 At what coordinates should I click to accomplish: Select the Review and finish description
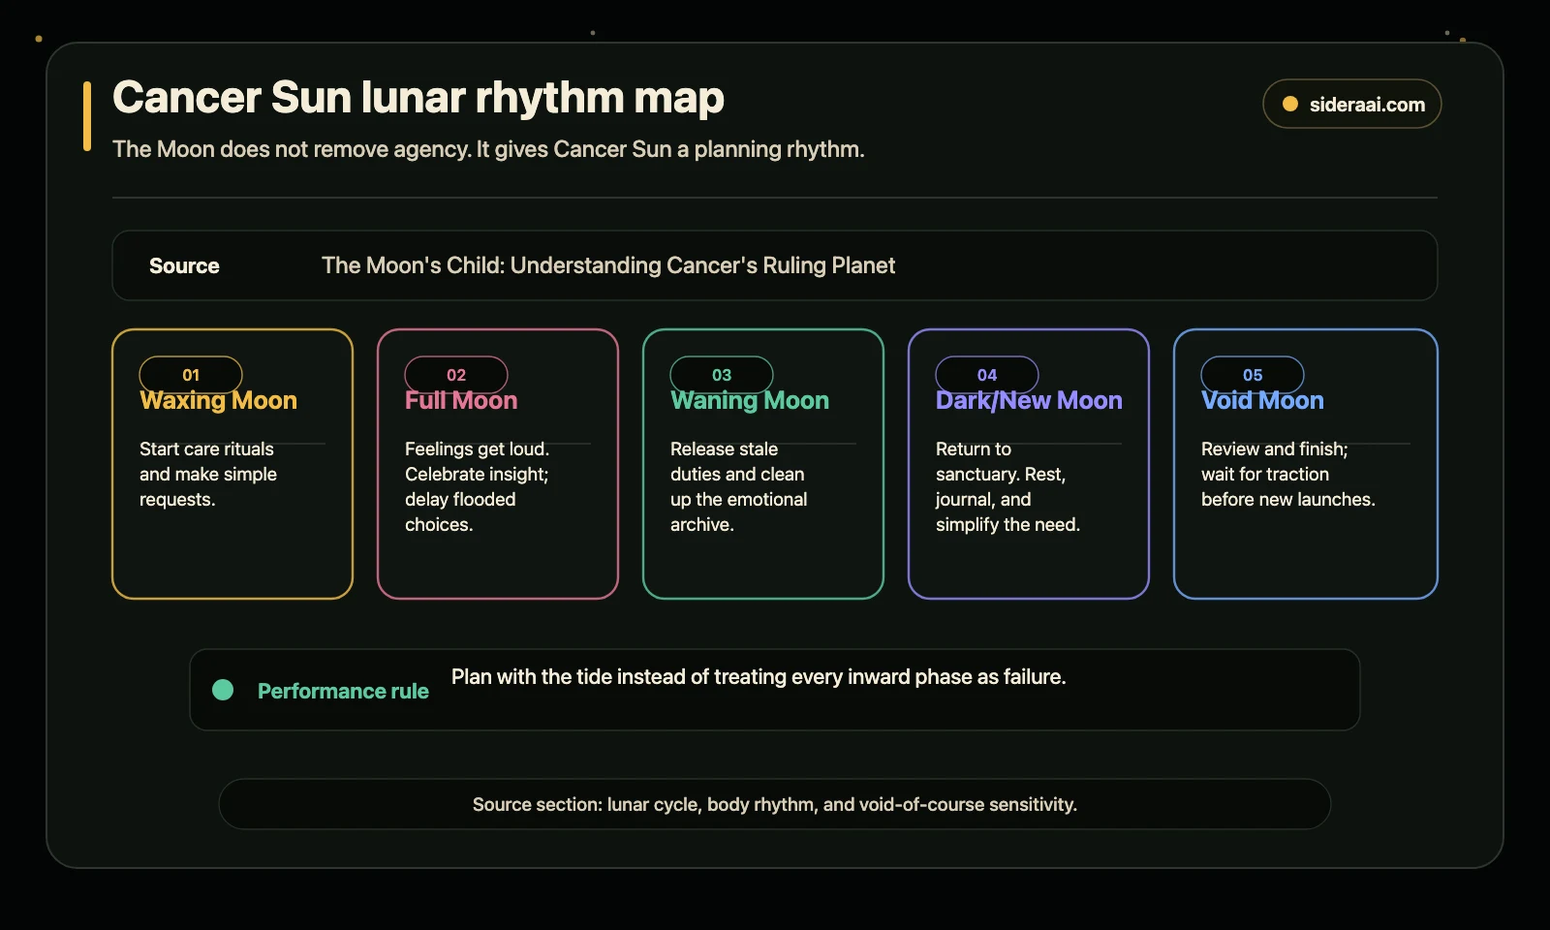click(x=1288, y=475)
